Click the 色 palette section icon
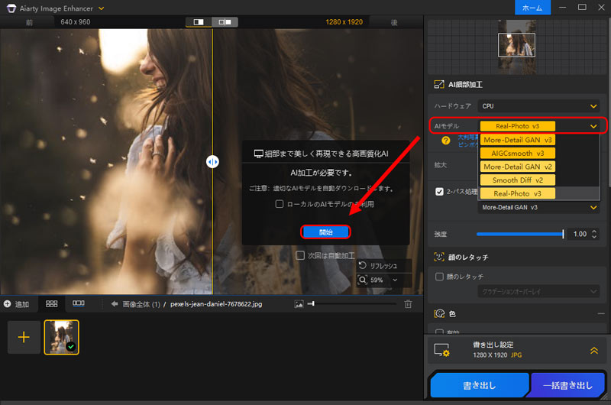 click(439, 314)
